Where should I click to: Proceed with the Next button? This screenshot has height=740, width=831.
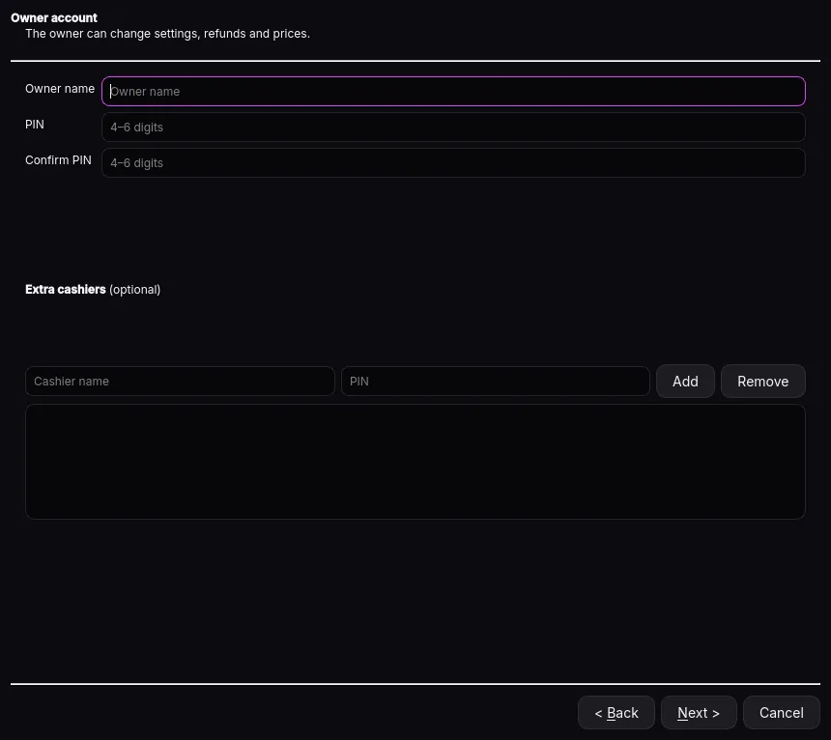click(x=699, y=712)
